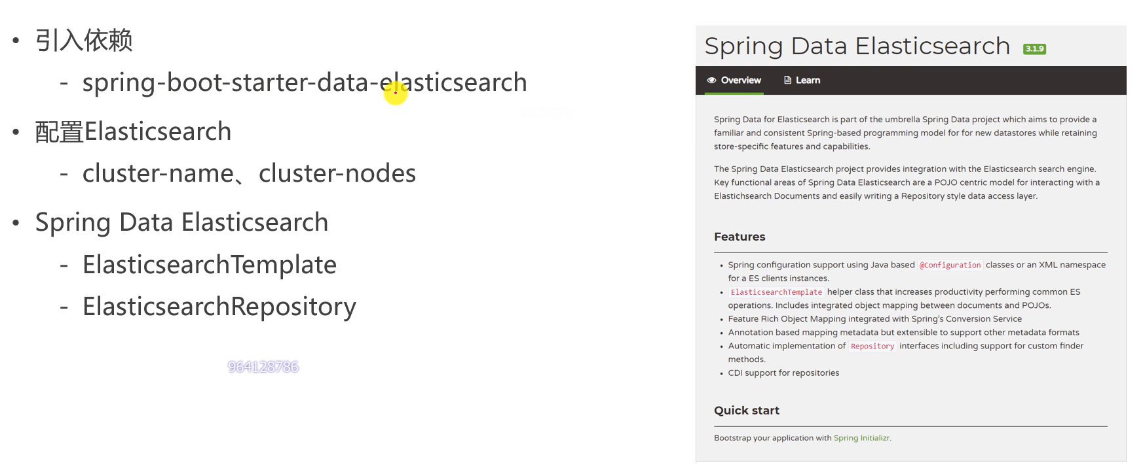The width and height of the screenshot is (1143, 470).
Task: Click the large Spring Data Elasticsearch page title
Action: tap(857, 46)
